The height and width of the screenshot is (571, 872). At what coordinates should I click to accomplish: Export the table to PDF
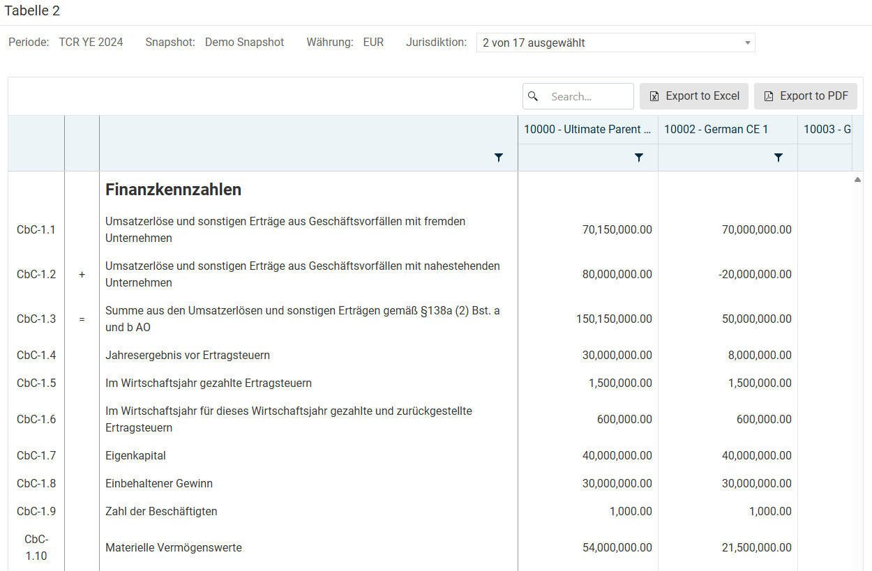coord(805,96)
